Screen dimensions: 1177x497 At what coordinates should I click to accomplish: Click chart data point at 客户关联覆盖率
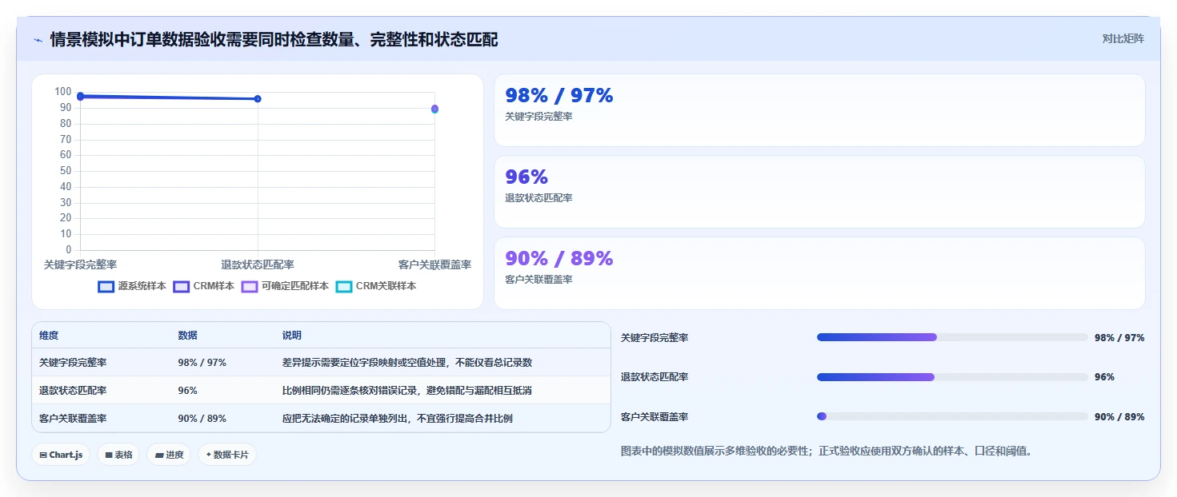pos(434,109)
